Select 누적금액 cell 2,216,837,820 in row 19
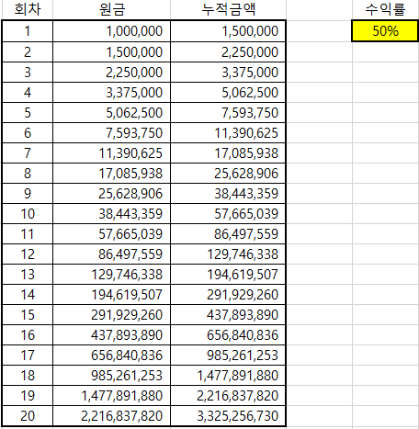The width and height of the screenshot is (419, 429). [228, 396]
